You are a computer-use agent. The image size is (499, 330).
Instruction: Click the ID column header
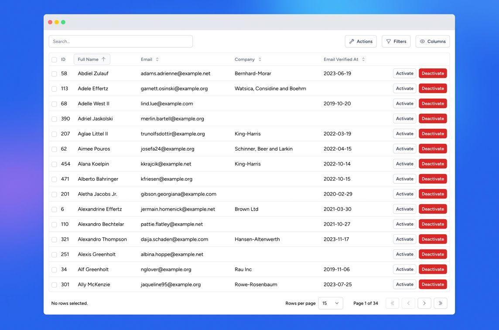tap(63, 59)
